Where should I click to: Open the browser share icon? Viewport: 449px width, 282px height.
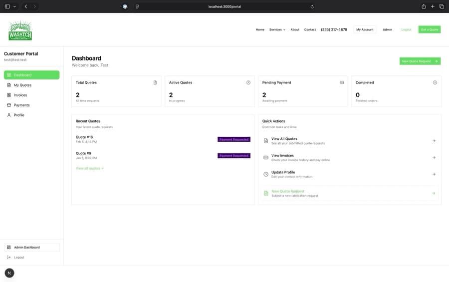(424, 6)
